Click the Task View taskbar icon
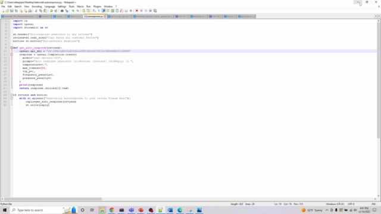 coord(92,210)
